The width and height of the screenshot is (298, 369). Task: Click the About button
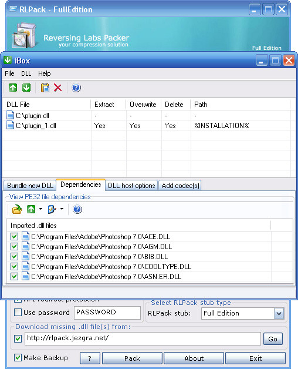[194, 358]
